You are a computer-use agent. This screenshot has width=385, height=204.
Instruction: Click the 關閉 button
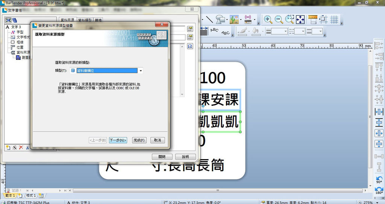(162, 157)
